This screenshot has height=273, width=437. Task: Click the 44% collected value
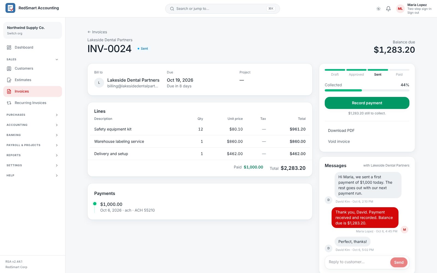[x=405, y=85]
